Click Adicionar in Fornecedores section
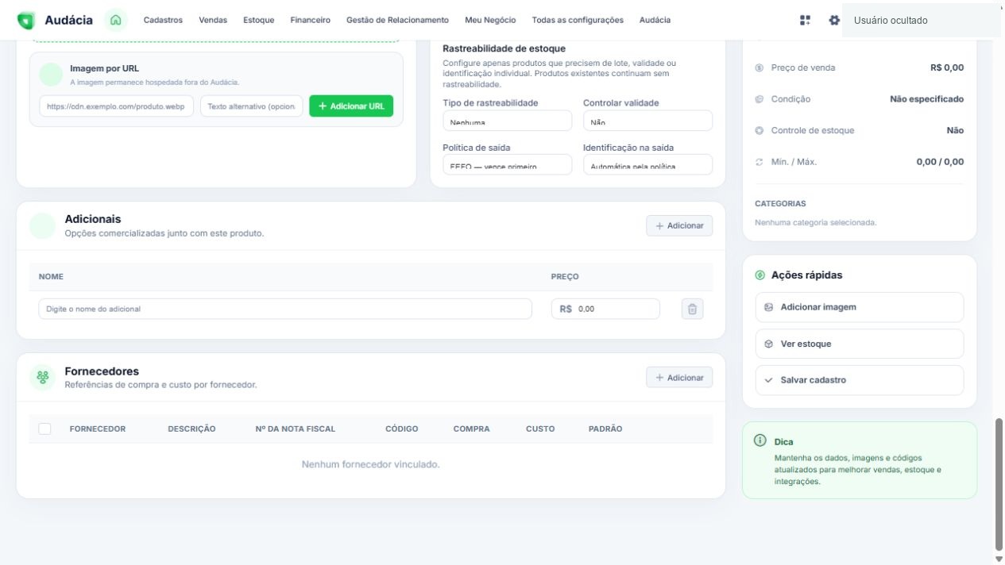This screenshot has width=1005, height=565. click(679, 378)
